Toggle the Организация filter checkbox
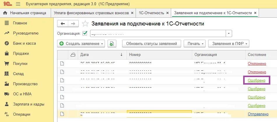This screenshot has width=277, height=122. pyautogui.click(x=85, y=33)
